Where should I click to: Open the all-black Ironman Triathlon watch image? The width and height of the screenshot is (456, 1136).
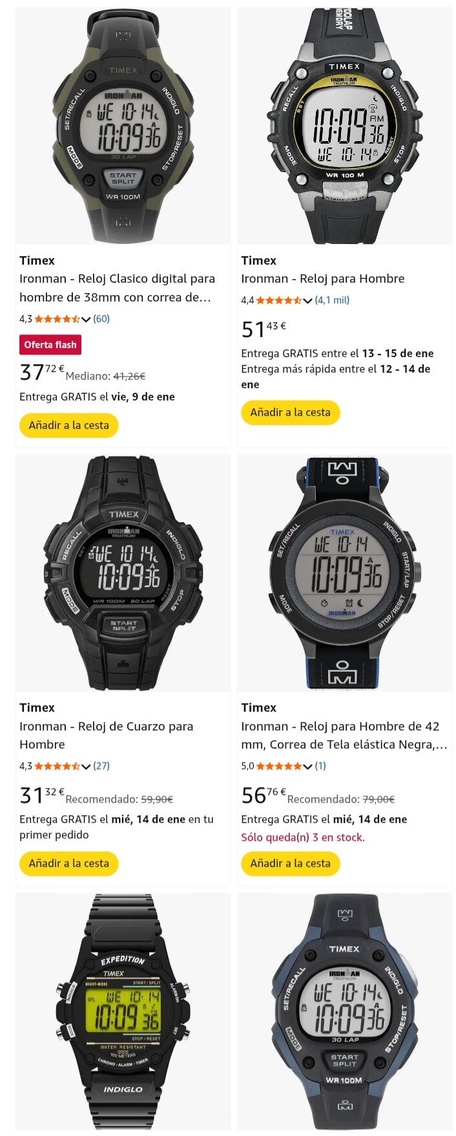click(123, 573)
